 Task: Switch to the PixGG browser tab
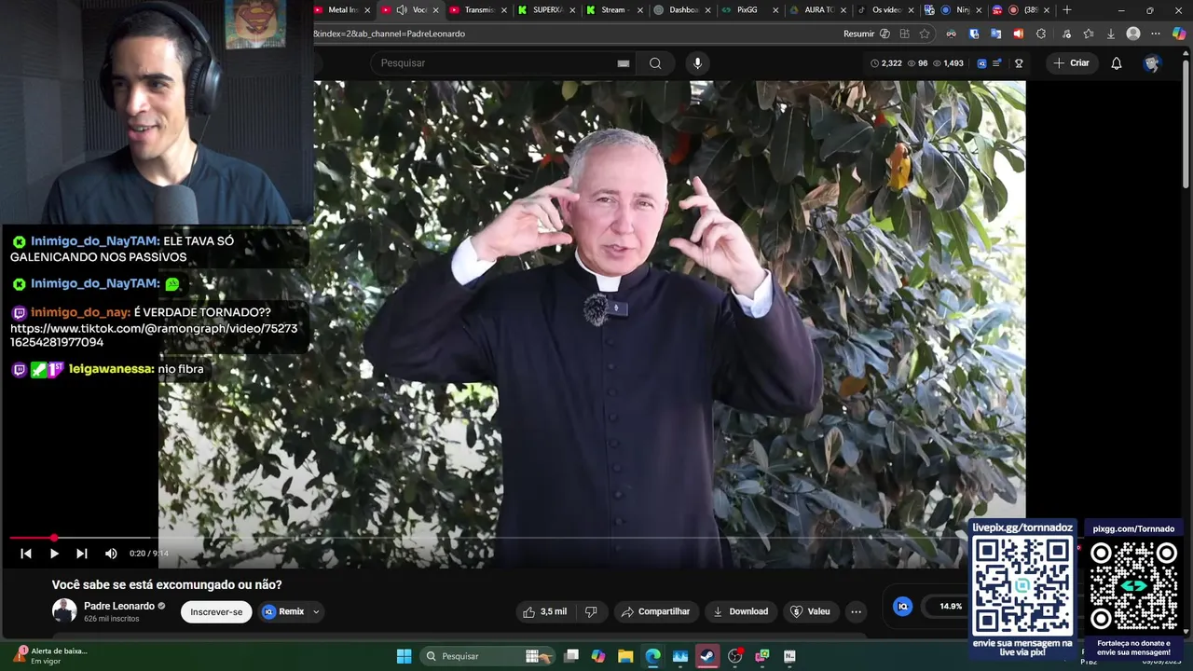pyautogui.click(x=748, y=10)
